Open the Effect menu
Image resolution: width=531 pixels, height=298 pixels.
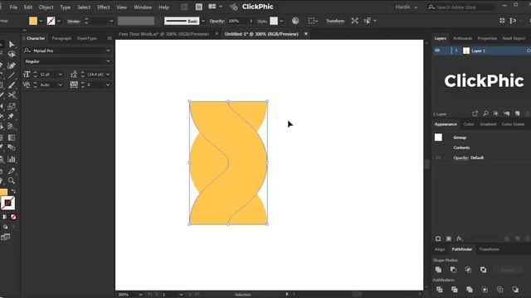click(x=103, y=7)
